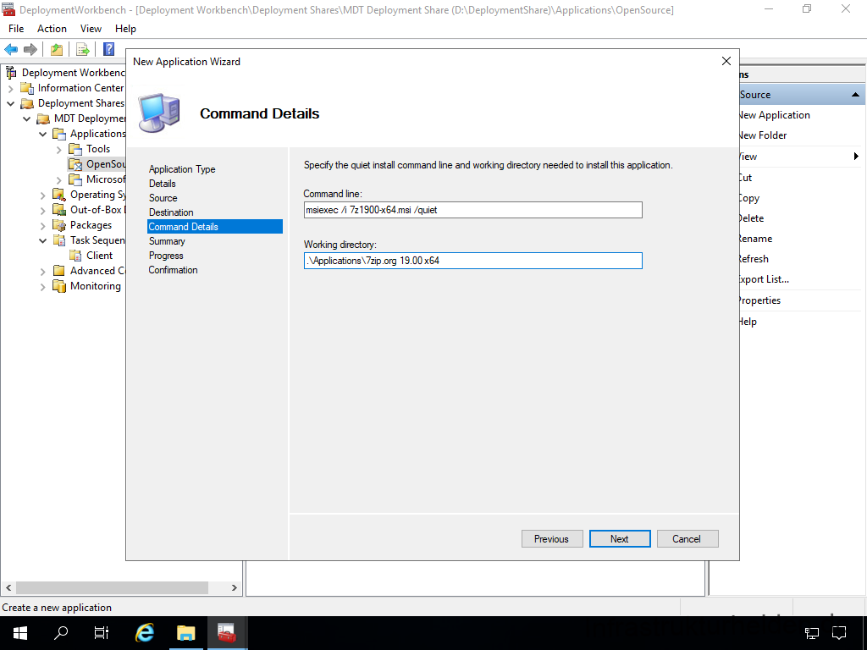
Task: Select New Folder in Actions pane
Action: (763, 135)
